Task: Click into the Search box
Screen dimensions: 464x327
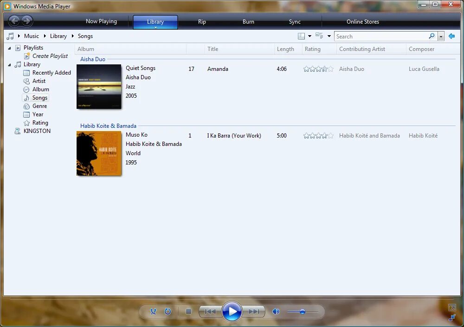Action: 381,36
